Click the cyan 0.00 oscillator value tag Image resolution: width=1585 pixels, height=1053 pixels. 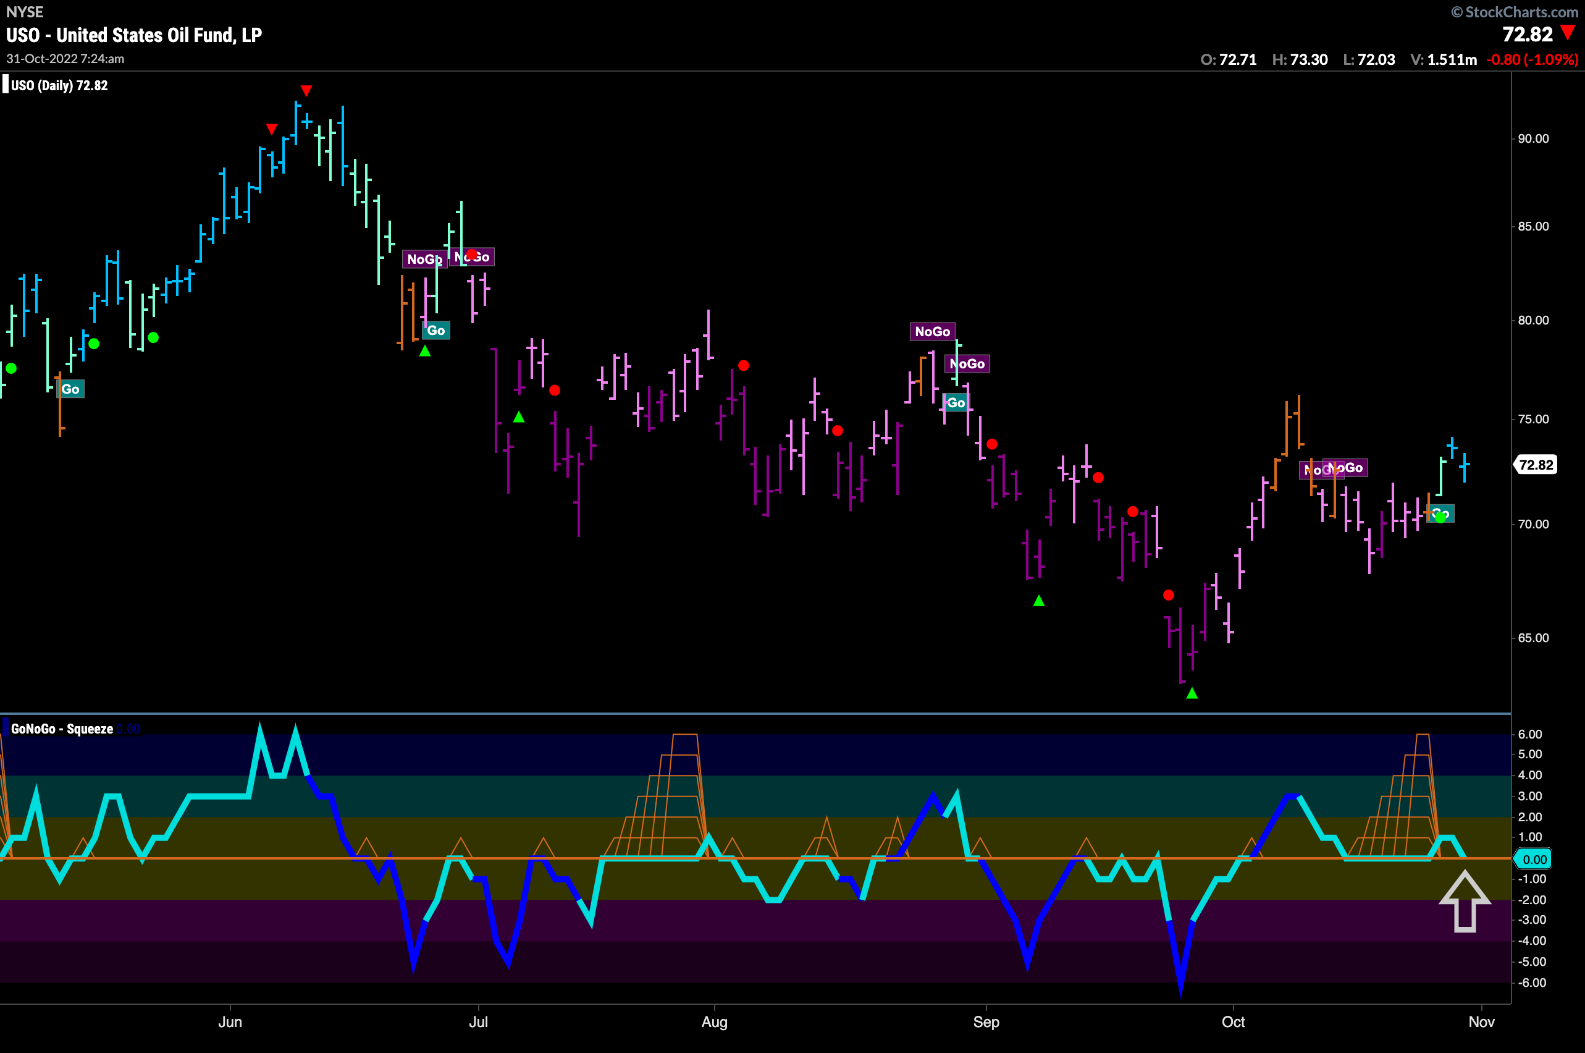[x=1534, y=859]
